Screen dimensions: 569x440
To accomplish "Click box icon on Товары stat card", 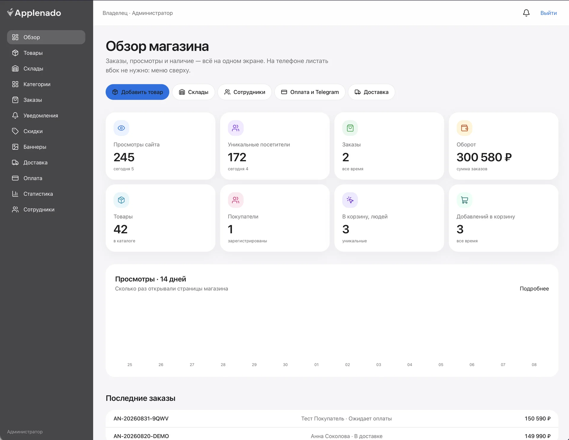I will click(x=121, y=200).
